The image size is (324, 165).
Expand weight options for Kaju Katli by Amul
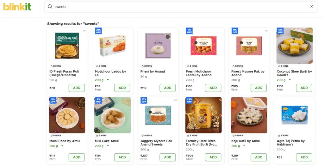(x=244, y=146)
